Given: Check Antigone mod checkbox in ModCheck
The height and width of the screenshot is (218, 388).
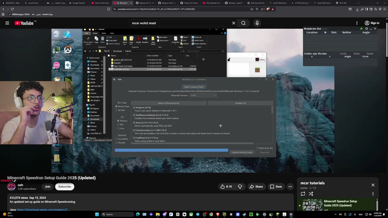Looking at the screenshot, I should point(134,107).
